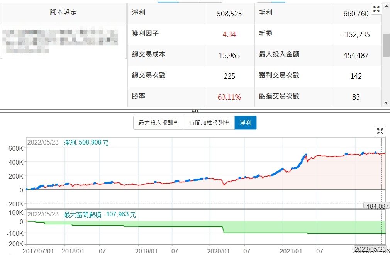The image size is (390, 255).
Task: Click the 毛損 value -152,235
Action: point(356,34)
